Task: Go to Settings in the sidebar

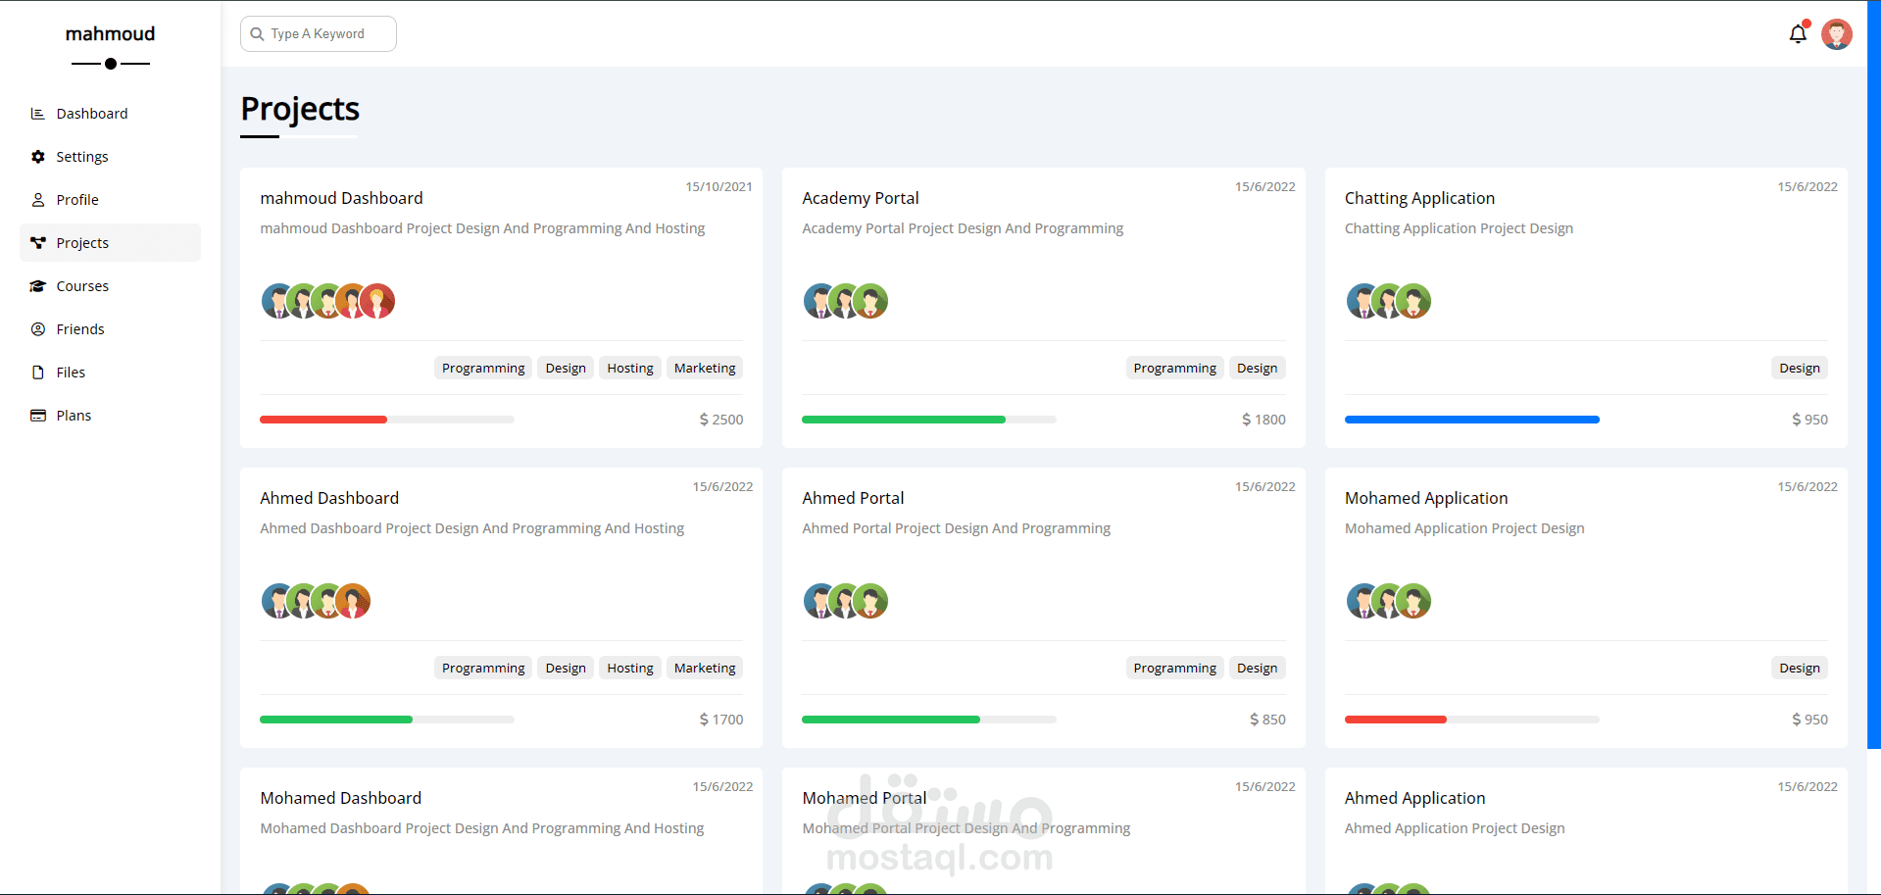Action: (110, 157)
